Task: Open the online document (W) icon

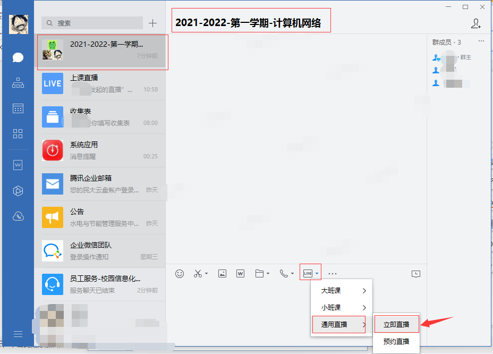Action: point(240,273)
